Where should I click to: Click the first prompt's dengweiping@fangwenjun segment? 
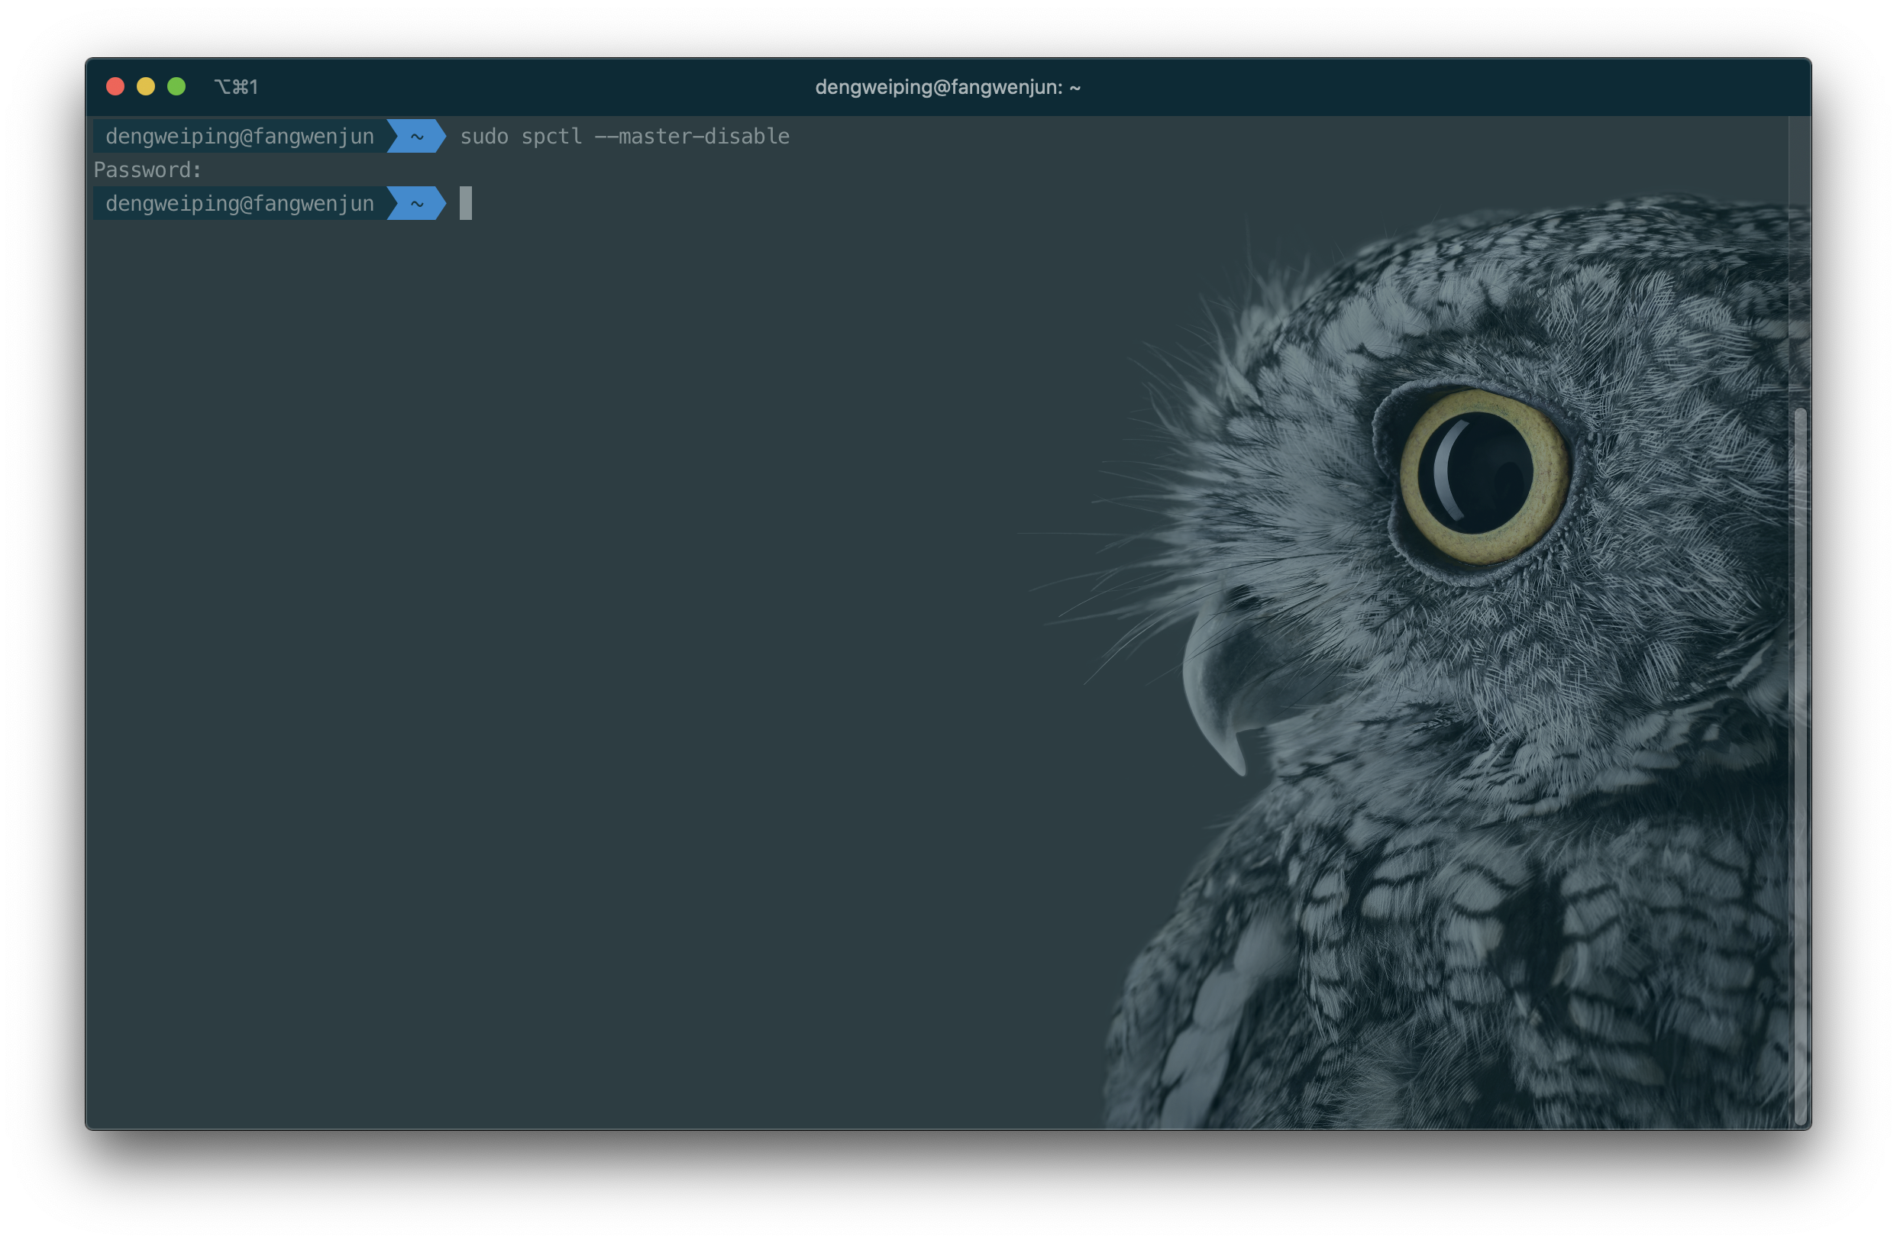240,136
